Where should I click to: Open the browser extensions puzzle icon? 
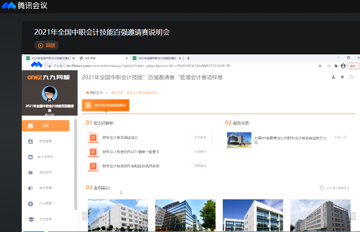(x=336, y=66)
